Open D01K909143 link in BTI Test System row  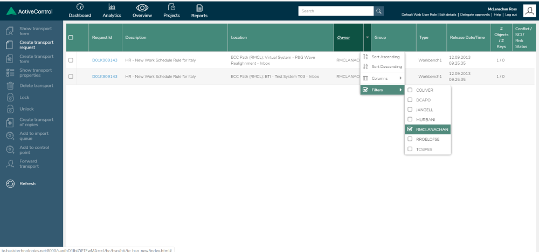pos(105,77)
